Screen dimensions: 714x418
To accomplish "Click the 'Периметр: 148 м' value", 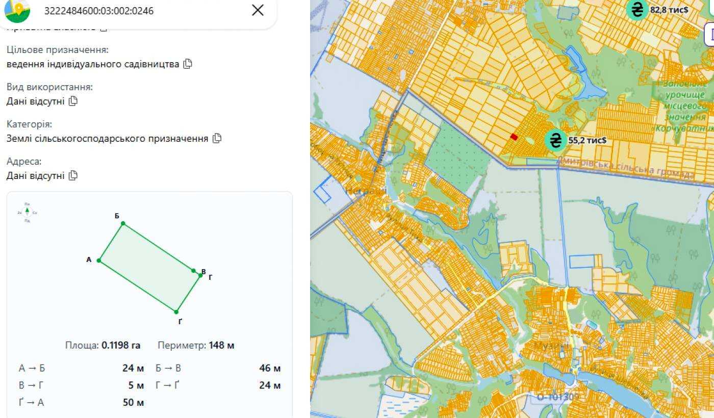I will (x=196, y=345).
